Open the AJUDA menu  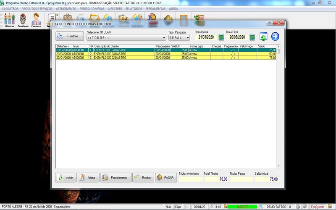pos(173,9)
